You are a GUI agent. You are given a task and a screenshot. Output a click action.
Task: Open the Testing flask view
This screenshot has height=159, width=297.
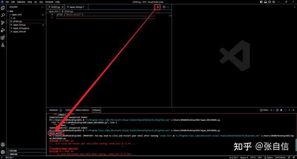pos(3,45)
